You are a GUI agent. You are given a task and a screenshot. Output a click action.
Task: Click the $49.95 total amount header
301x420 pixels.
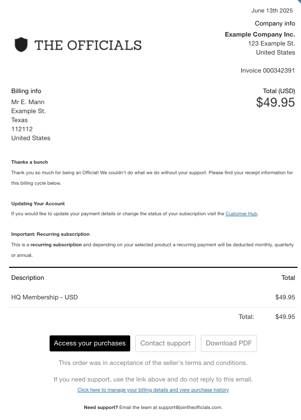[x=275, y=102]
